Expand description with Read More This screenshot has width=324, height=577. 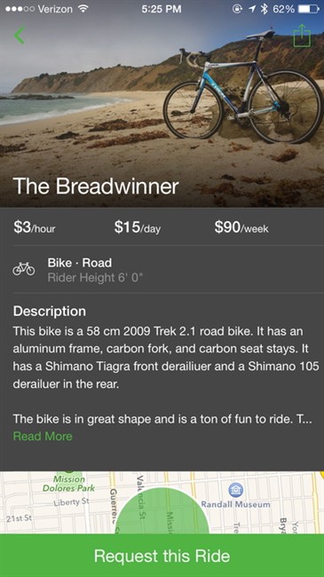(43, 436)
